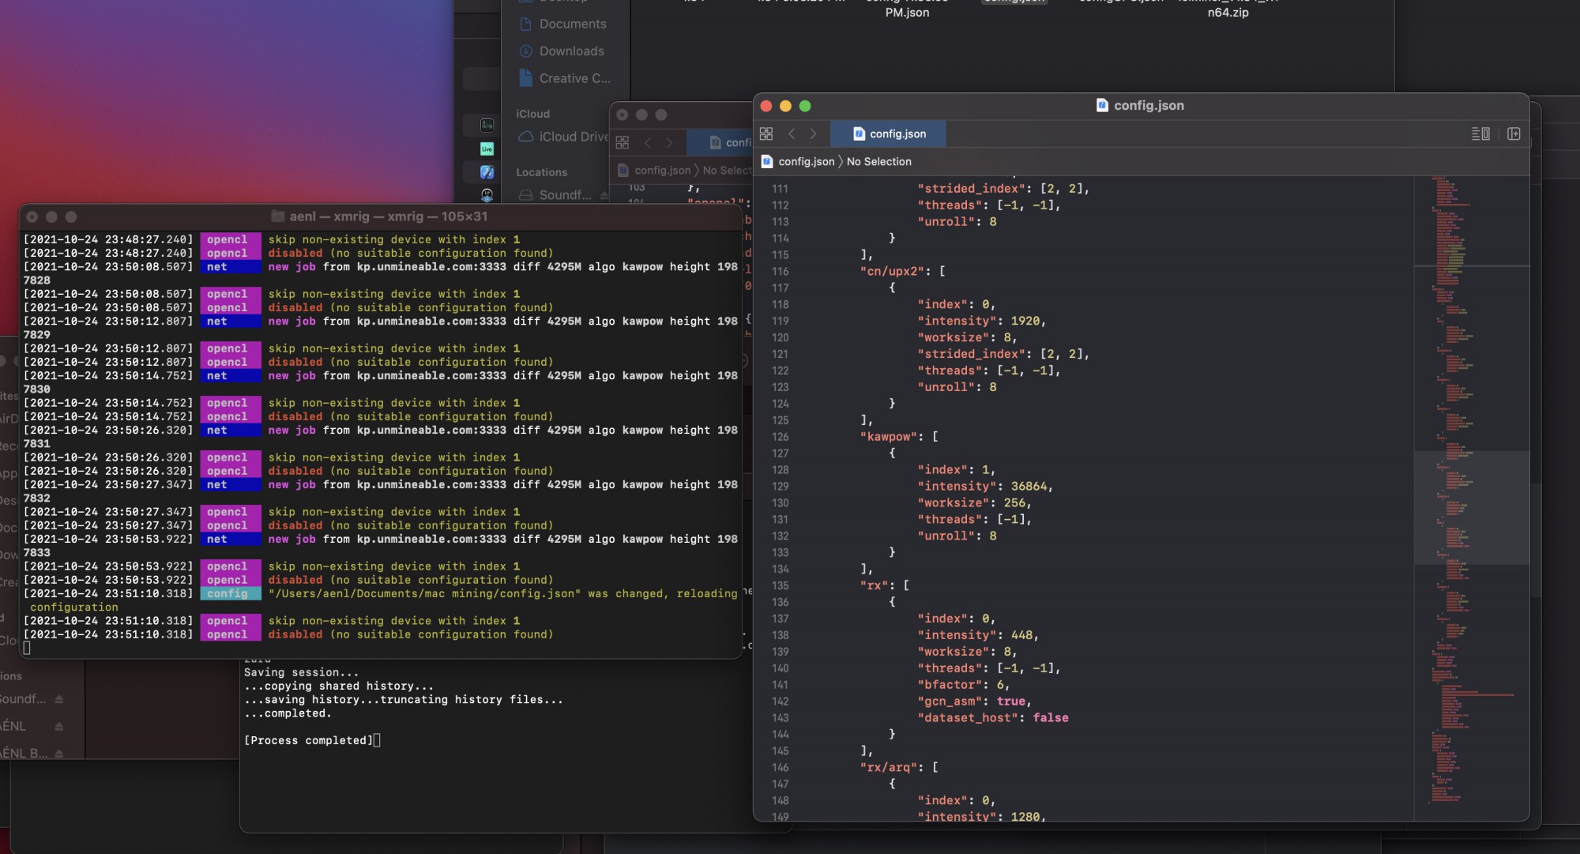Image resolution: width=1580 pixels, height=854 pixels.
Task: Click the Saving session... line in background terminal
Action: click(301, 672)
